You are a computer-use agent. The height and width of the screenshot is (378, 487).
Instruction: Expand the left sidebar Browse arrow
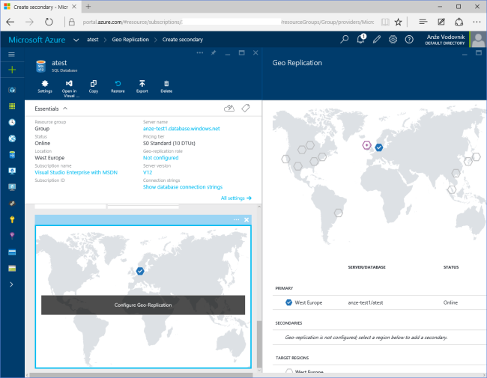point(11,284)
